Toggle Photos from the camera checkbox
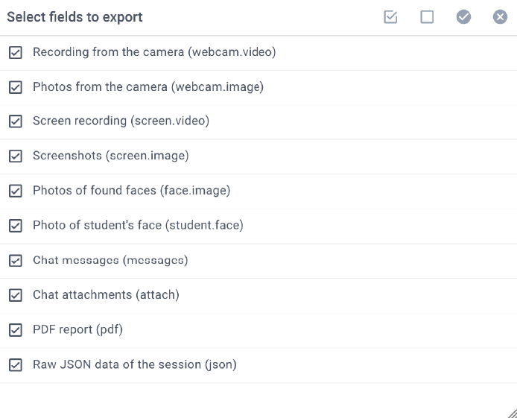The height and width of the screenshot is (418, 517). [x=15, y=87]
